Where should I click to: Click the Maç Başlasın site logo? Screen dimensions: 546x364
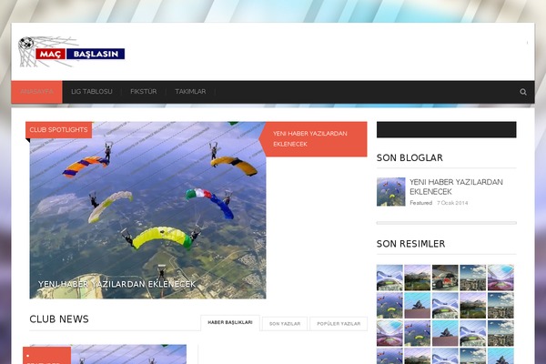click(x=71, y=52)
